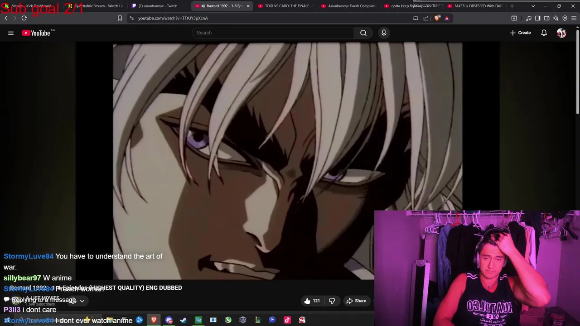Click the YouTube search magnifier button
The height and width of the screenshot is (326, 580).
(x=363, y=33)
